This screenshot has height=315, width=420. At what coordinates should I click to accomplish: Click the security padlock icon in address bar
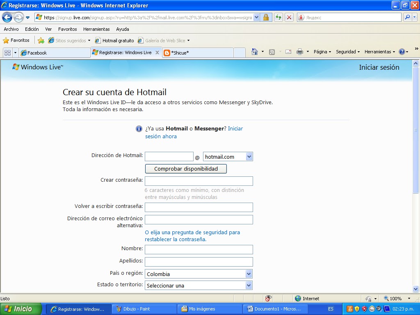tap(266, 17)
